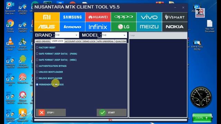221x124 pixels.
Task: Select the Factory Reset radio option
Action: (x=46, y=48)
